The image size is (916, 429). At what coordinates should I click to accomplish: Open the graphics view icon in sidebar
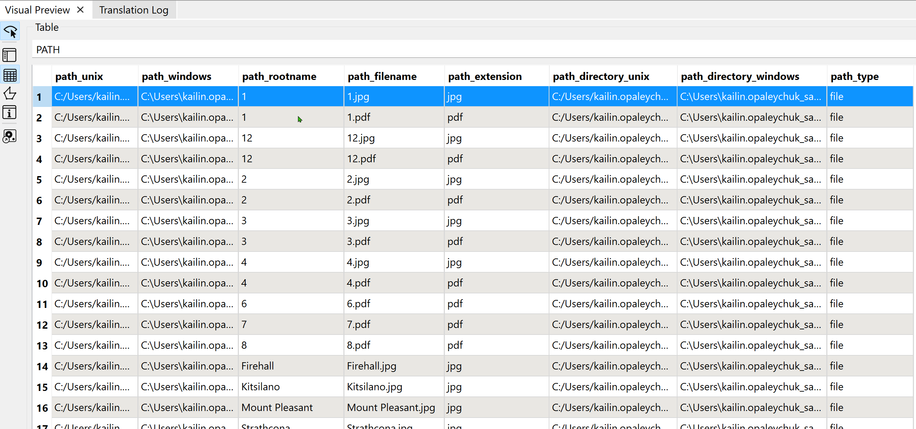[10, 93]
